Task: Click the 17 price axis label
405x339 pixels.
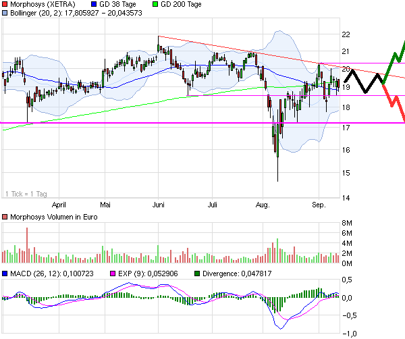Action: 346,128
